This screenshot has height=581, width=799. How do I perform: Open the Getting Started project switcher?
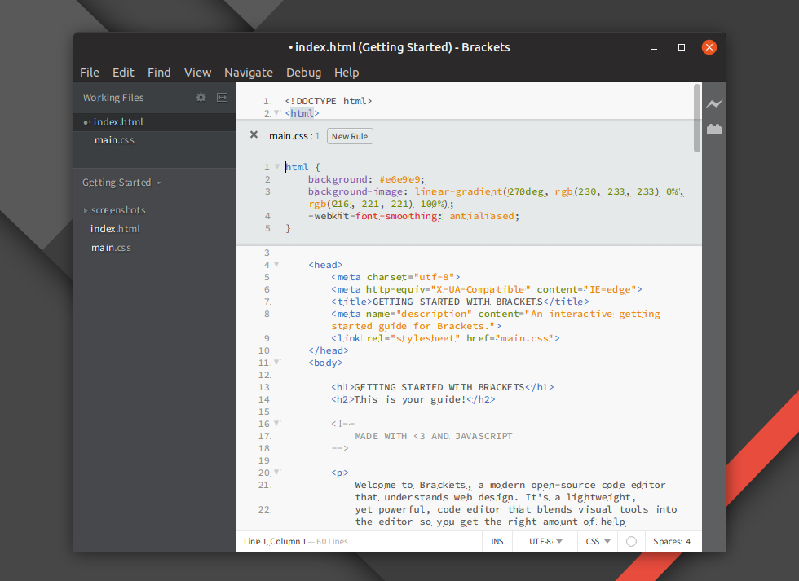pos(122,182)
